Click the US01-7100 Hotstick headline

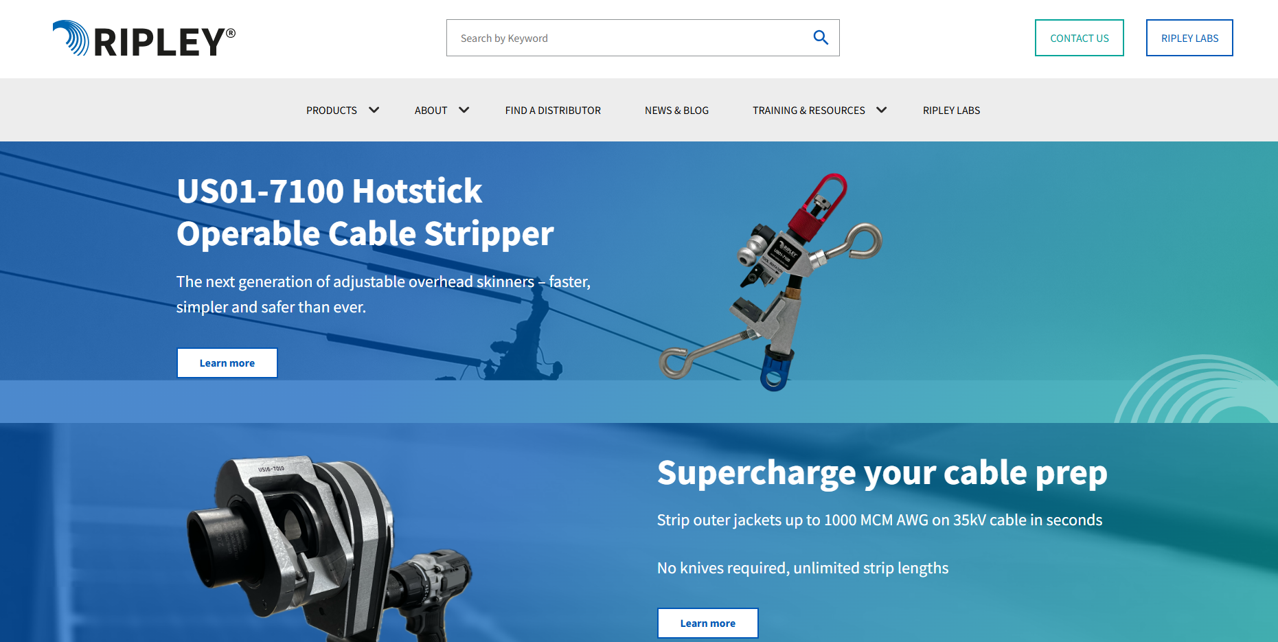365,212
